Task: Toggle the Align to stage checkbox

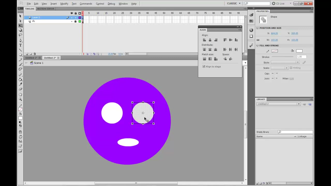Action: (x=204, y=67)
